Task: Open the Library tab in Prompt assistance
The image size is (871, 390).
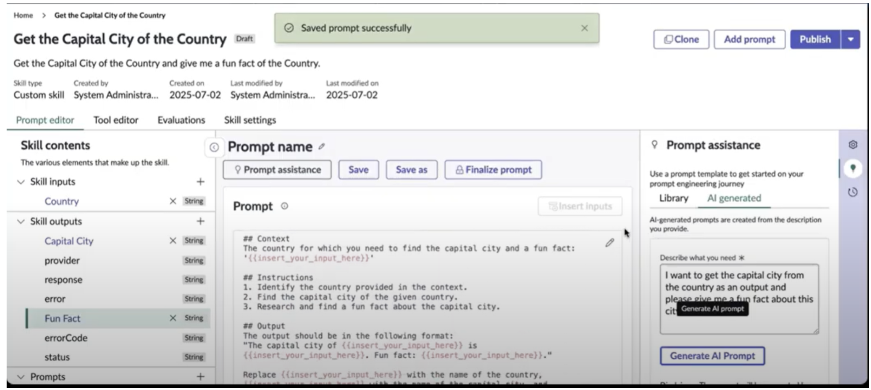Action: click(x=673, y=198)
